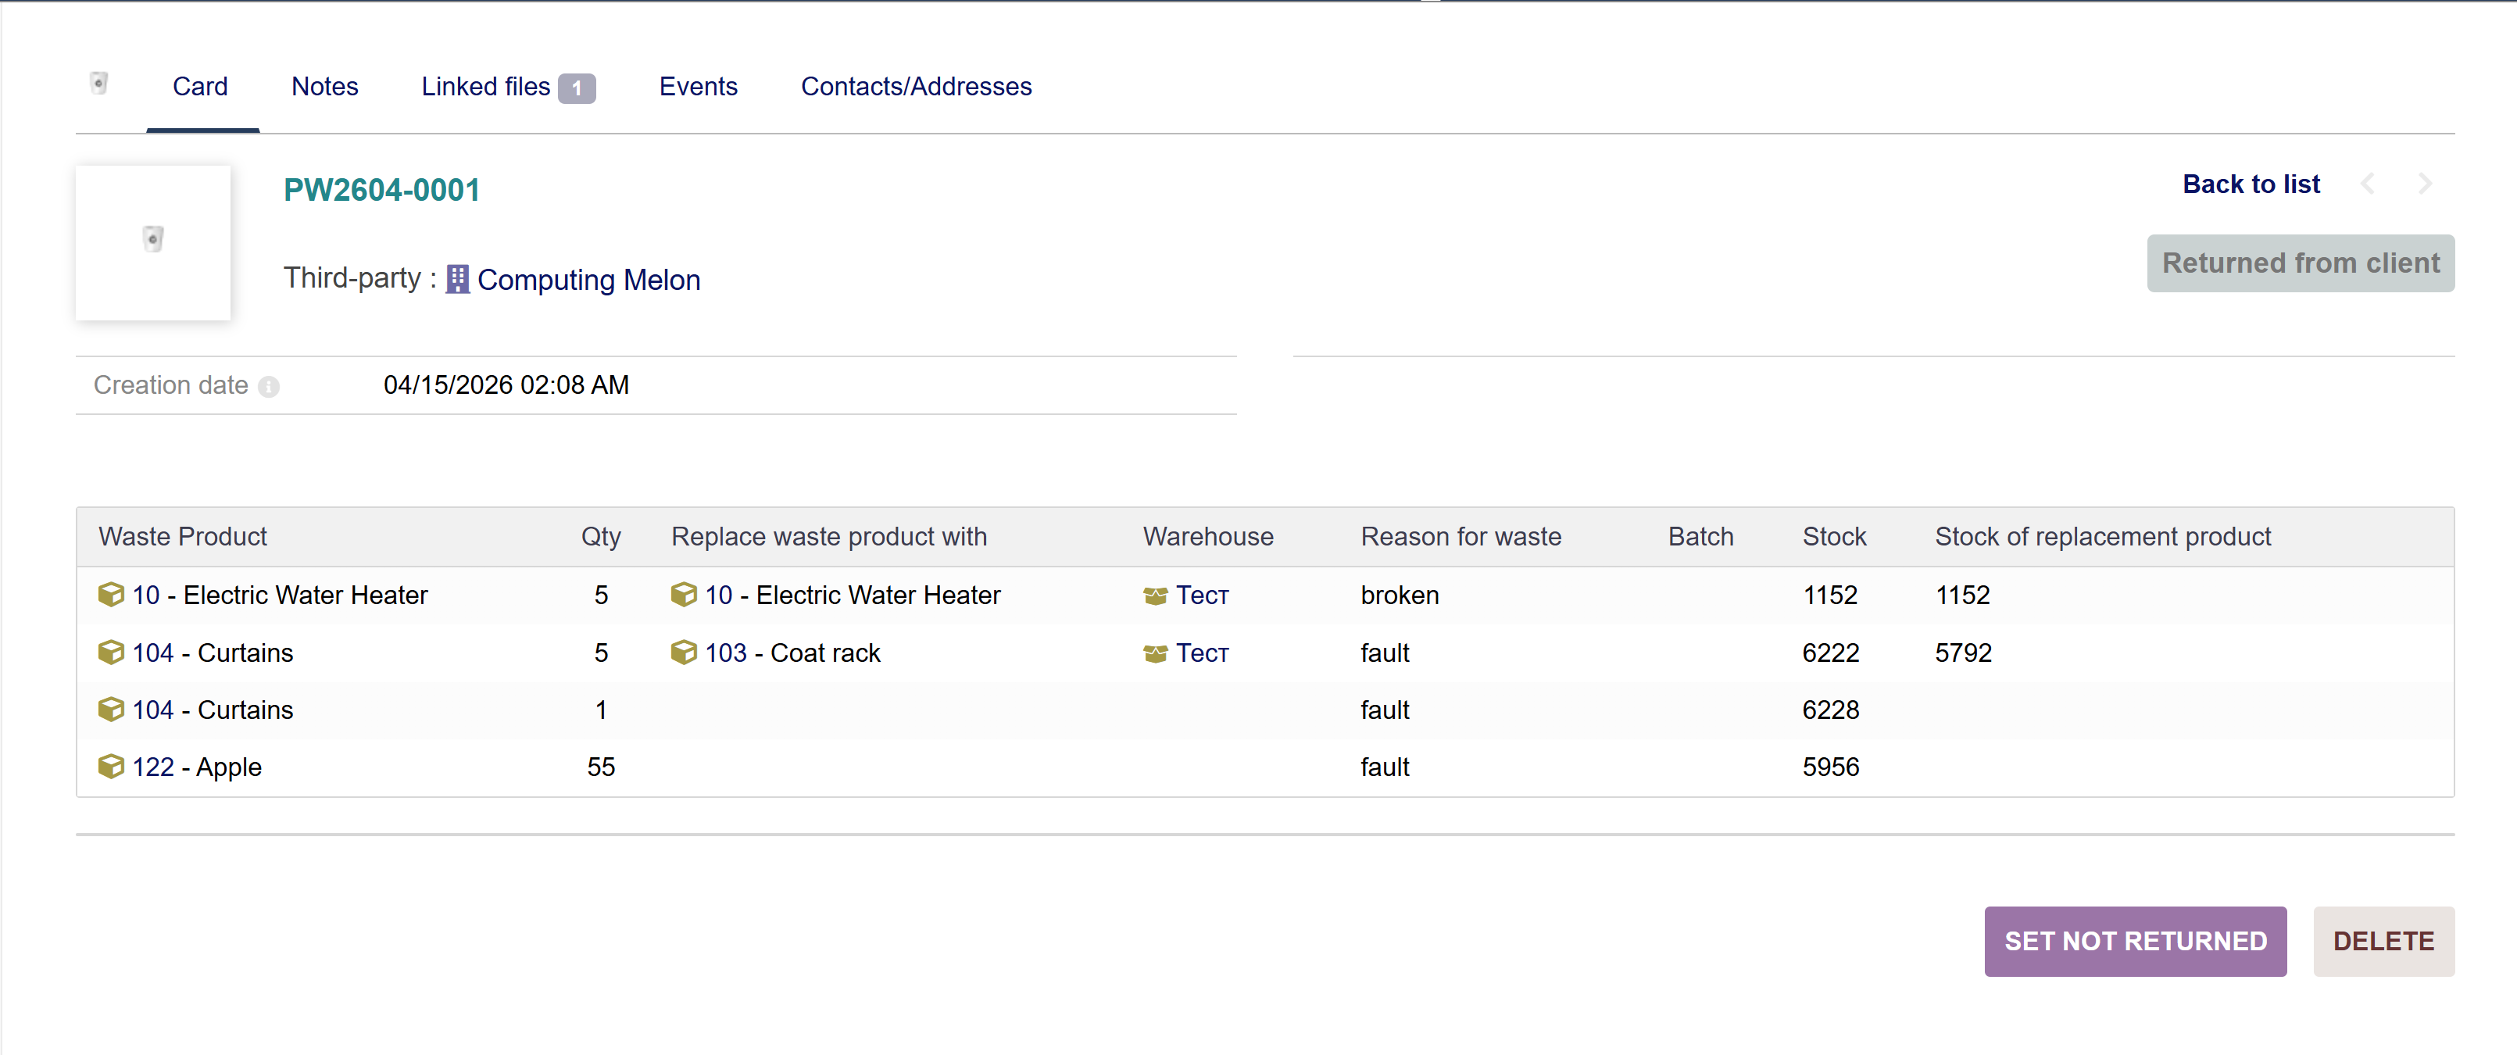The image size is (2517, 1055).
Task: Click the cube icon for replacement product Coat rack
Action: coord(684,653)
